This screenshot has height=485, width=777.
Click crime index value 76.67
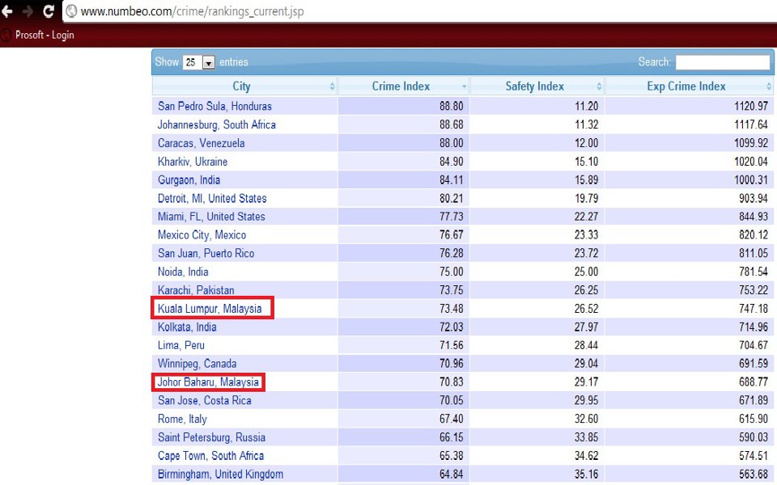(x=452, y=235)
